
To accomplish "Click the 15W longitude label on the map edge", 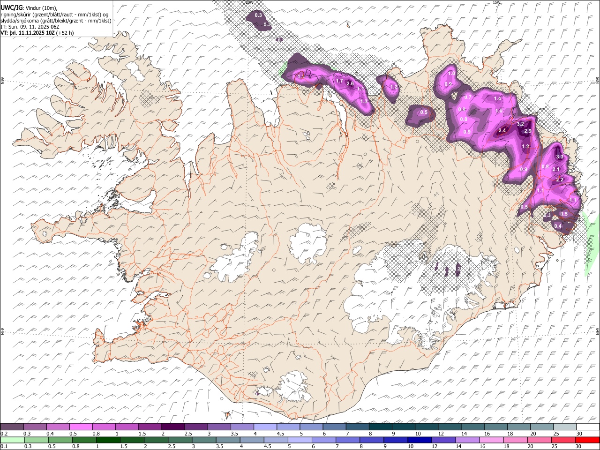I will coord(496,2).
